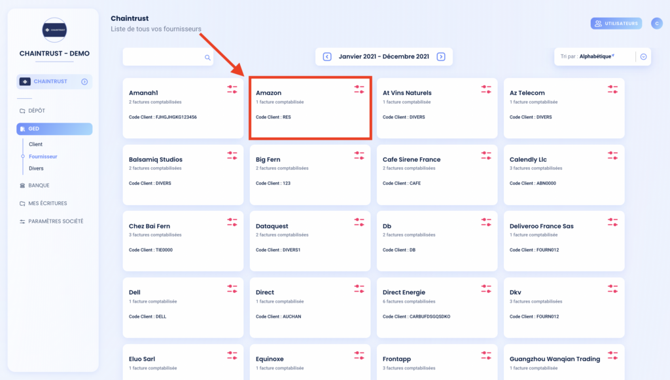
Task: Open Mes Écritures menu item
Action: click(43, 203)
